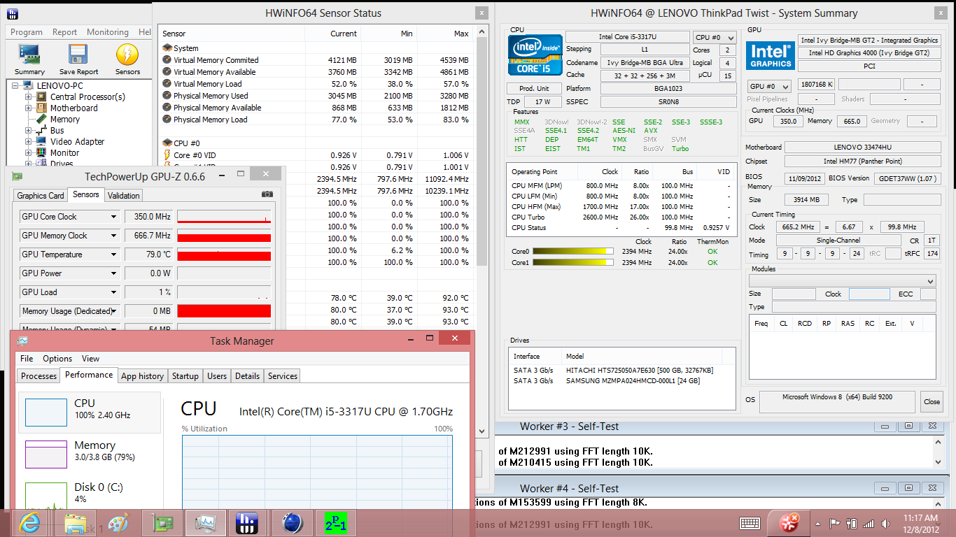956x537 pixels.
Task: Switch to Graphics Card tab in GPU-Z
Action: (x=41, y=196)
